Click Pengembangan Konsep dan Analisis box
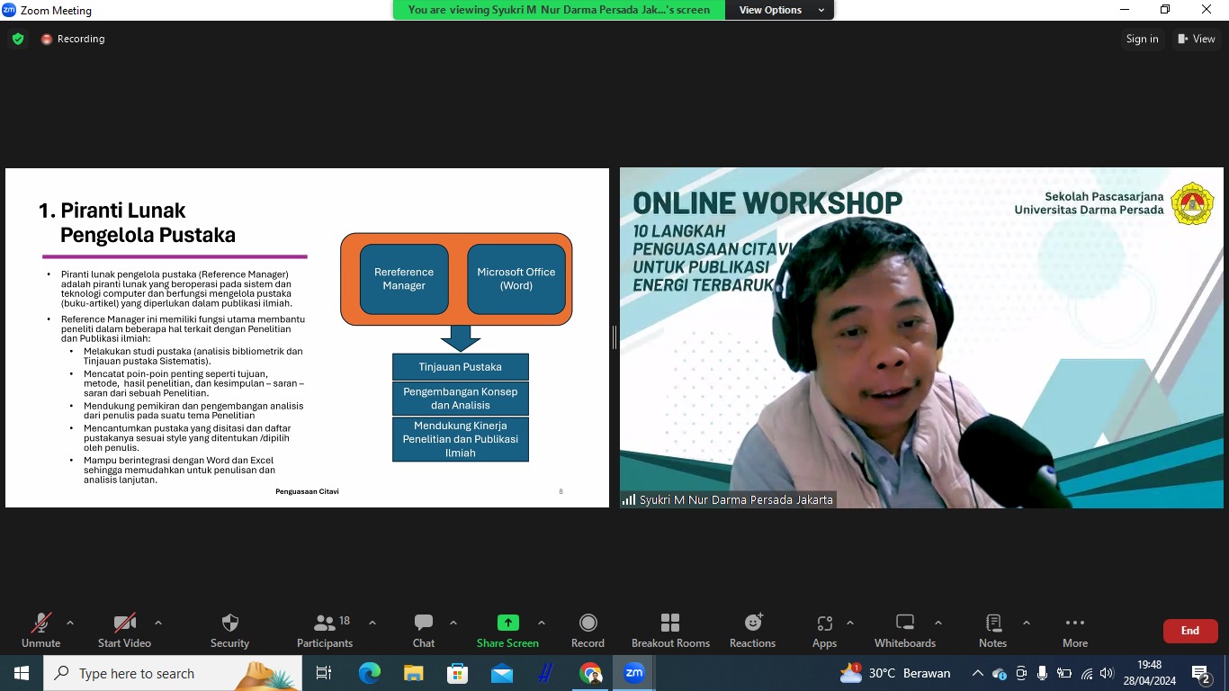 460,399
